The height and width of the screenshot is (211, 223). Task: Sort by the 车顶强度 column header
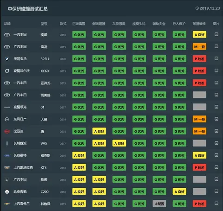119,24
